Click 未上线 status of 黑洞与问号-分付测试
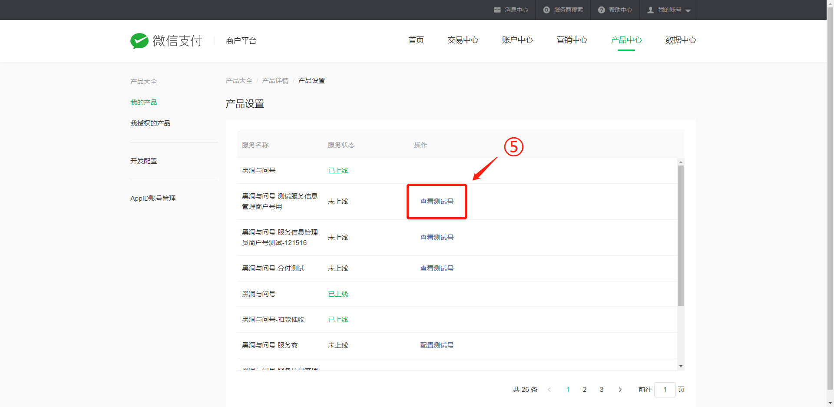Screen dimensions: 834x407 coord(338,268)
